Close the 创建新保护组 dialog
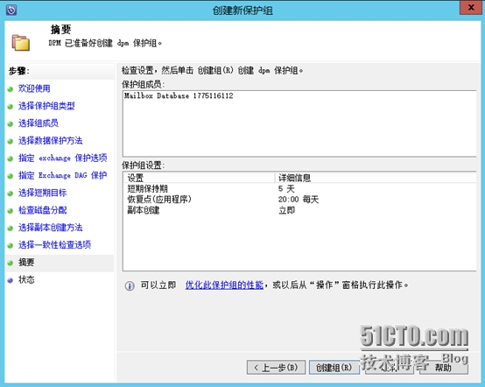The height and width of the screenshot is (387, 485). [471, 7]
